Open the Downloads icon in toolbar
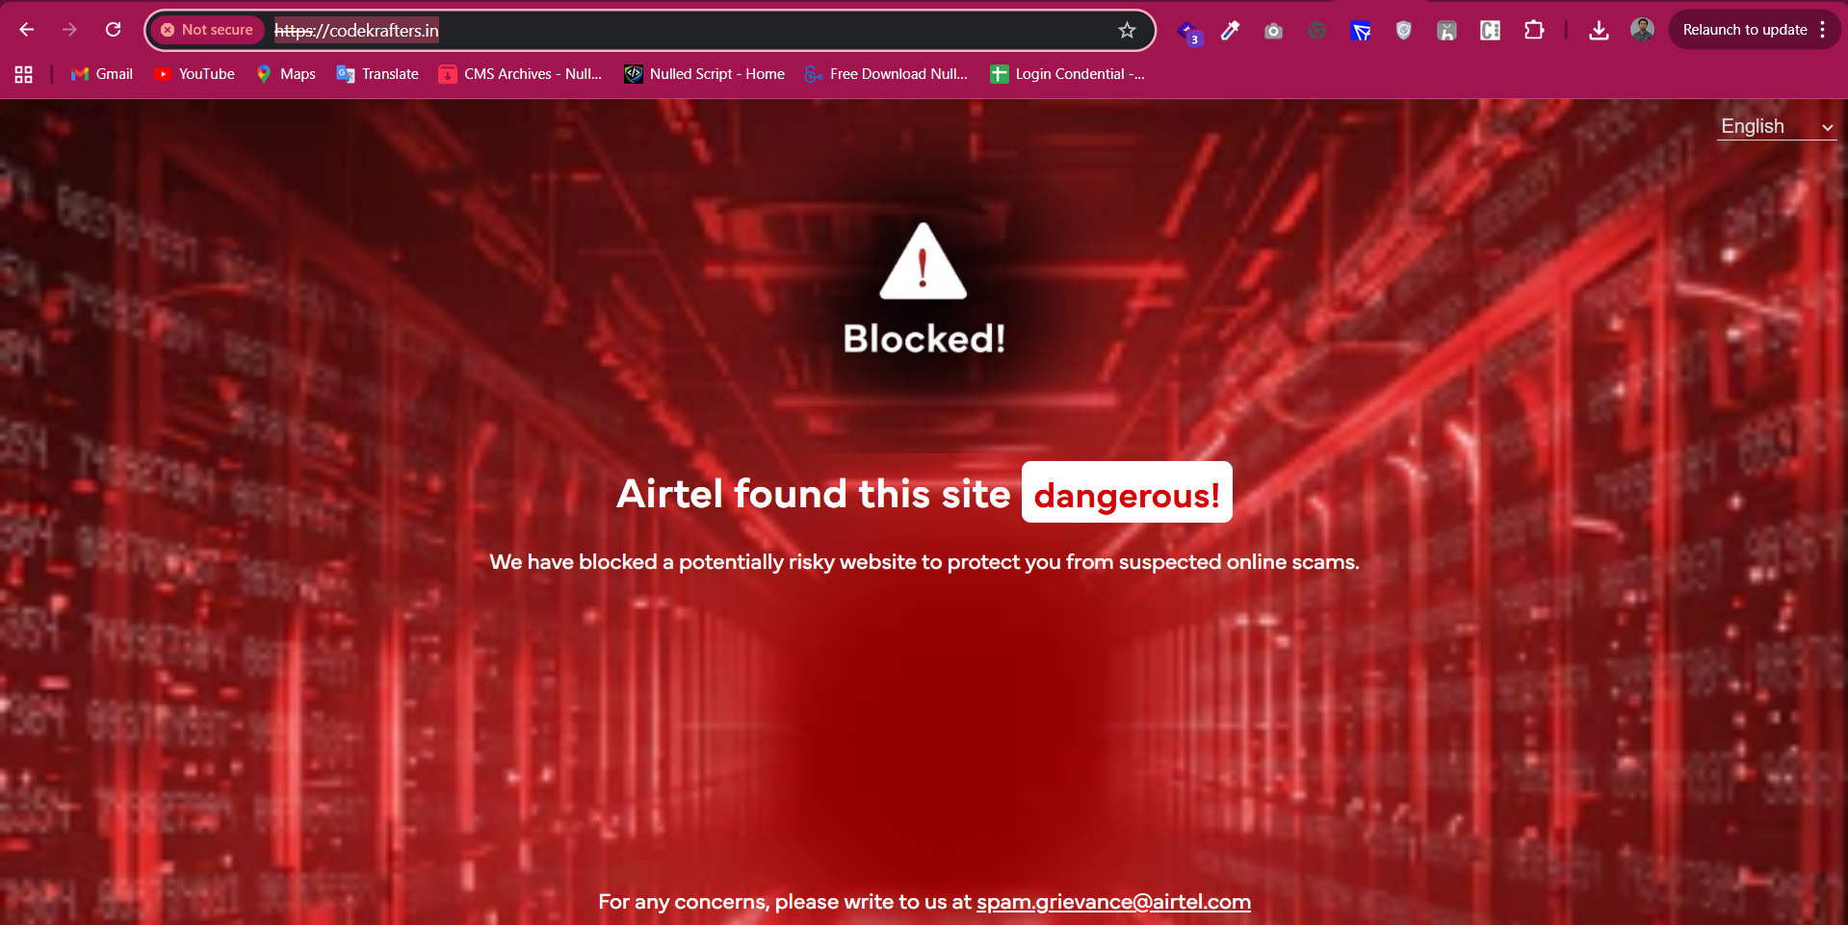1848x925 pixels. click(x=1599, y=31)
